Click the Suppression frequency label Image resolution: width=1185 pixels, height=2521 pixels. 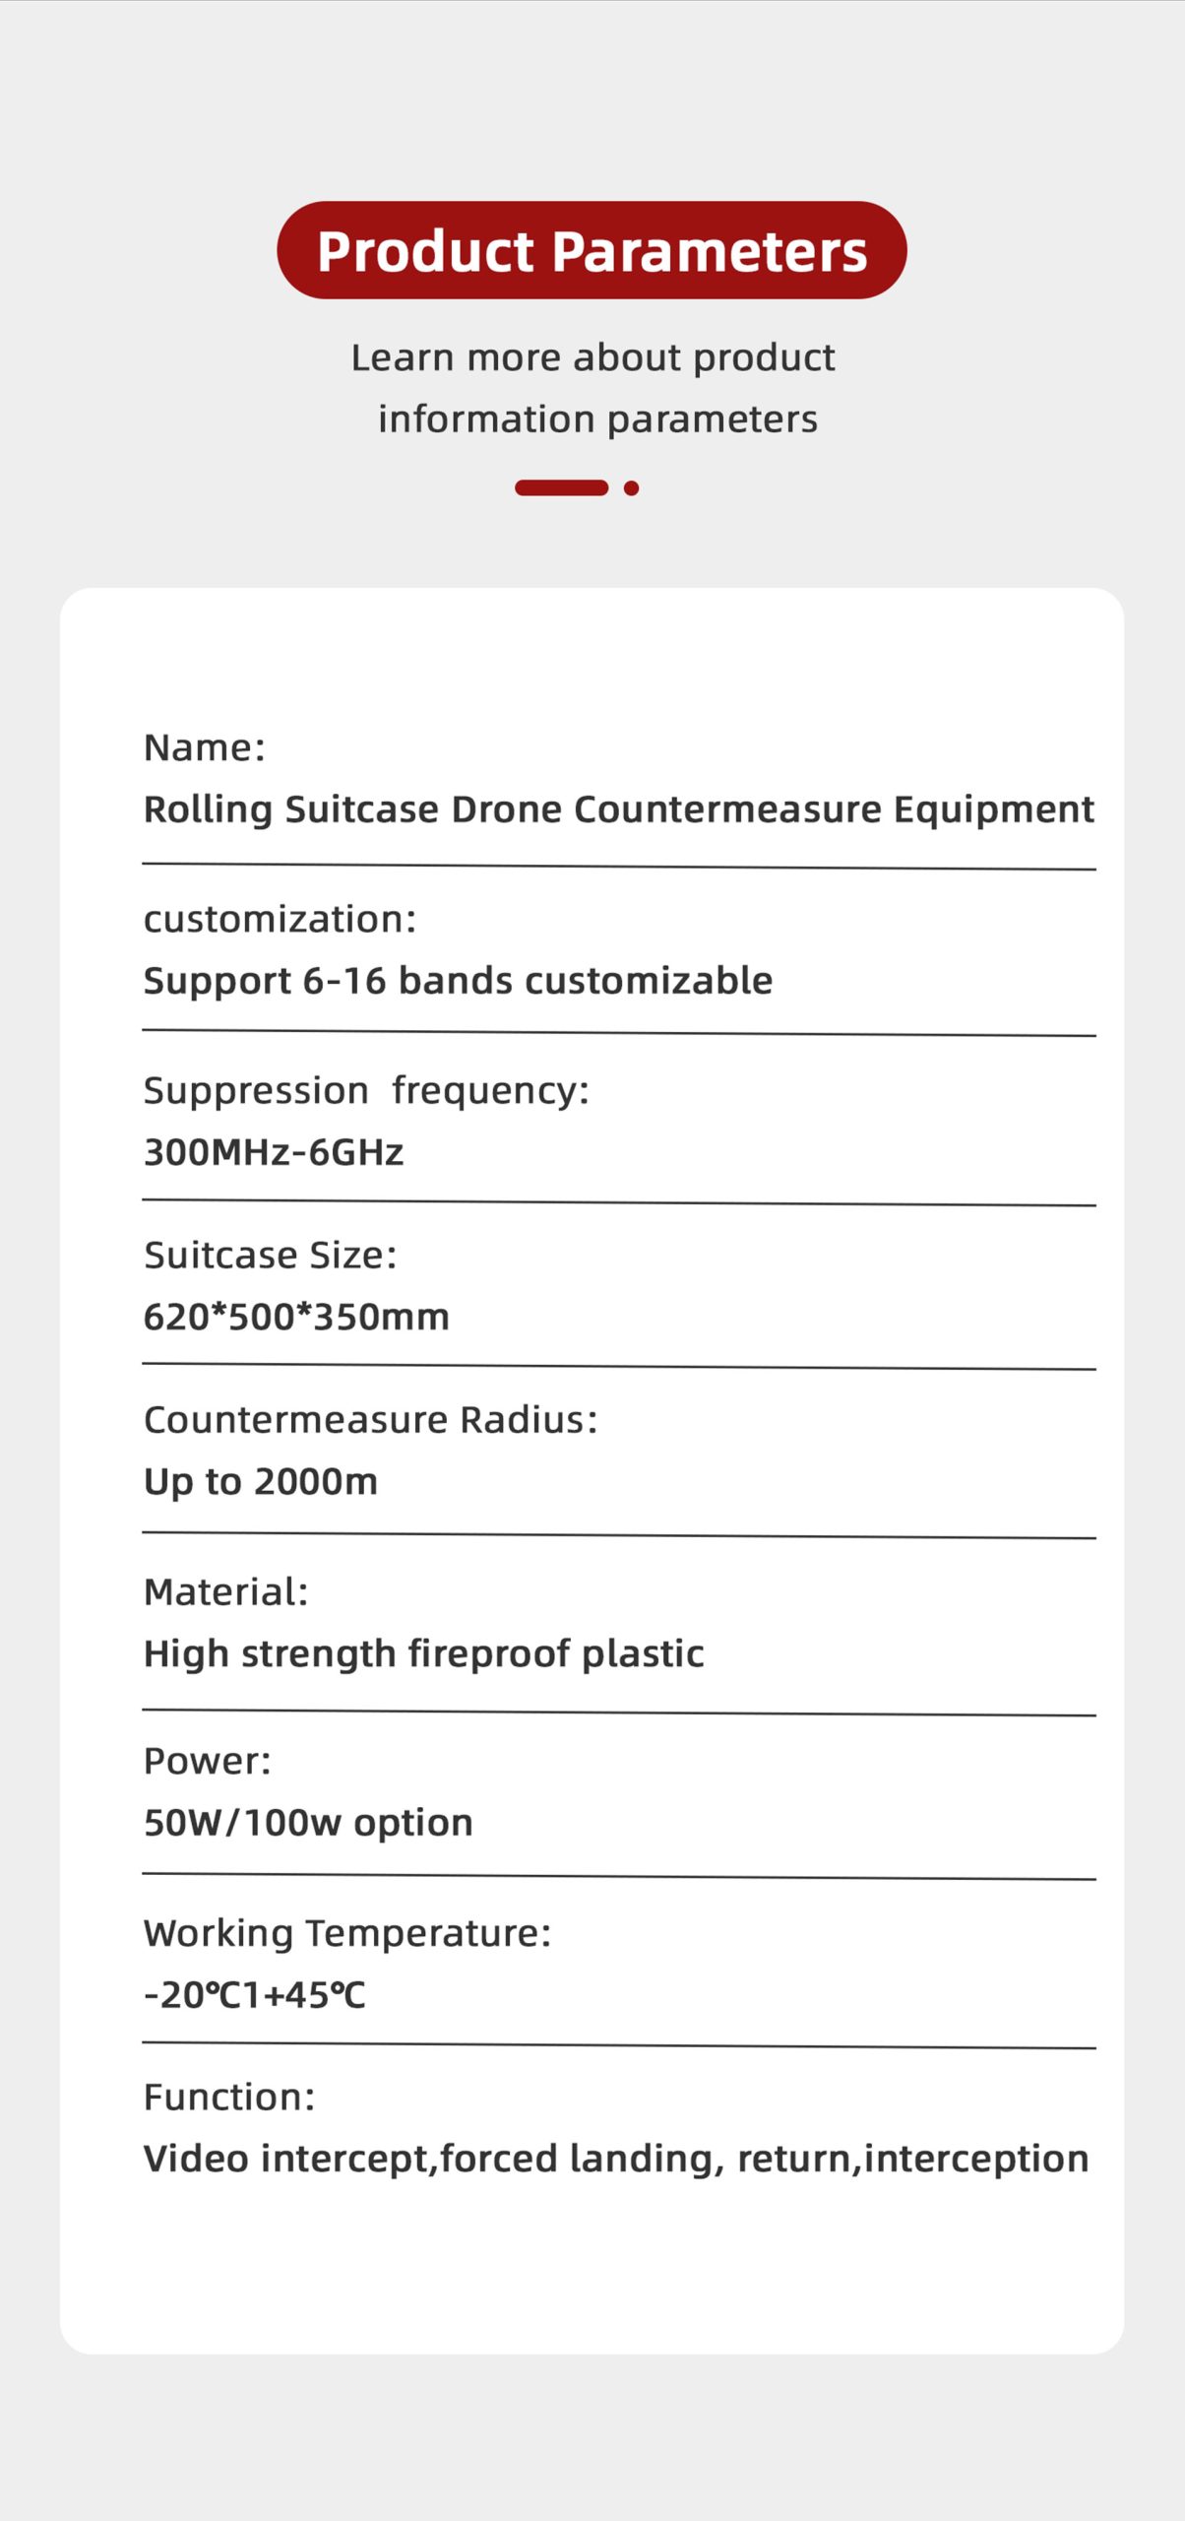coord(367,1091)
